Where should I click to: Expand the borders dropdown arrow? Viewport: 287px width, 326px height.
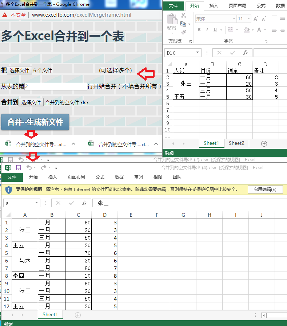237,30
